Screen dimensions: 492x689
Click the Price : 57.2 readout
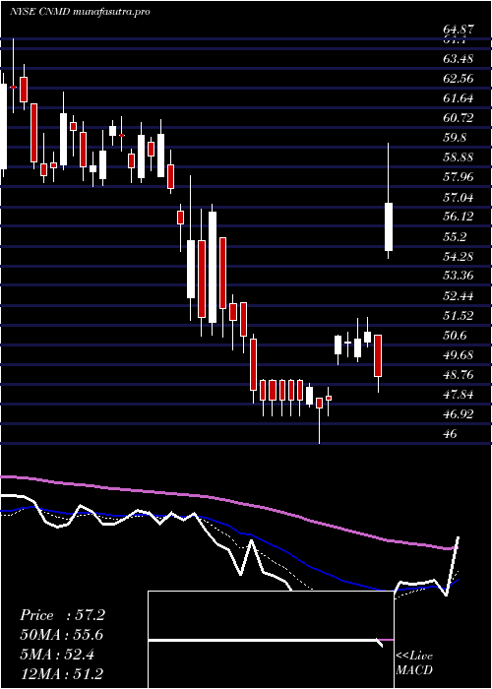click(x=62, y=615)
